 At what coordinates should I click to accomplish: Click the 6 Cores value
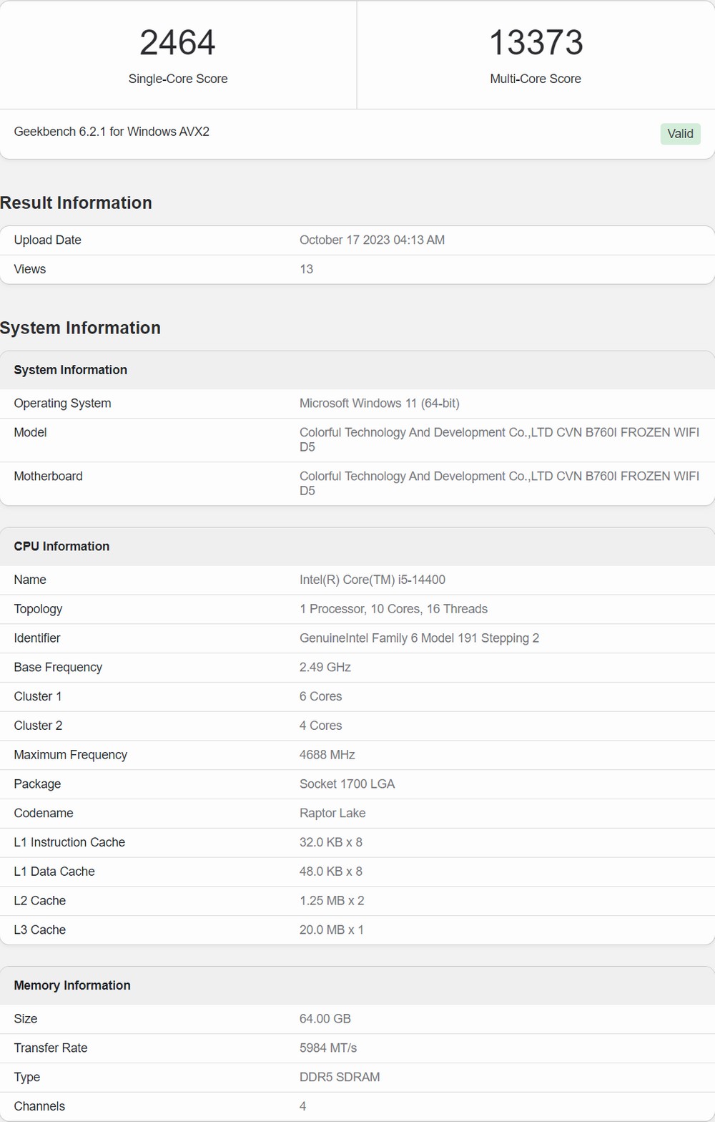click(320, 696)
